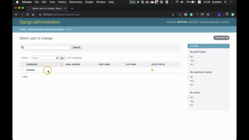The width and height of the screenshot is (249, 140).
Task: Click the battery status icon
Action: click(193, 2)
